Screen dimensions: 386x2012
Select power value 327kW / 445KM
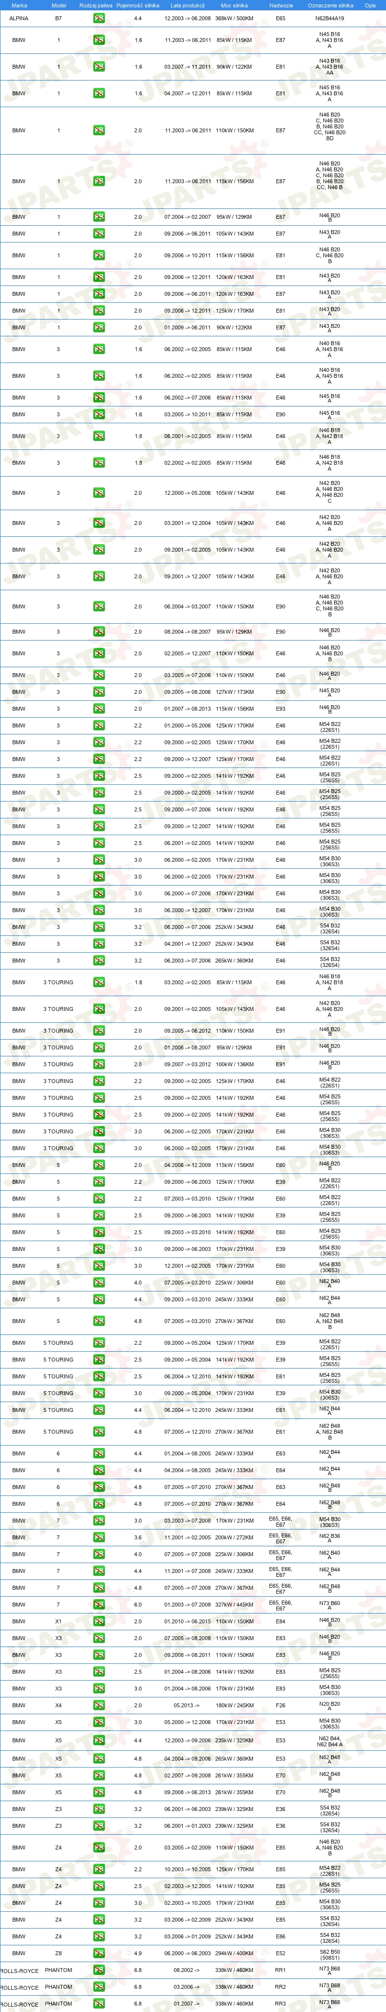(234, 1604)
